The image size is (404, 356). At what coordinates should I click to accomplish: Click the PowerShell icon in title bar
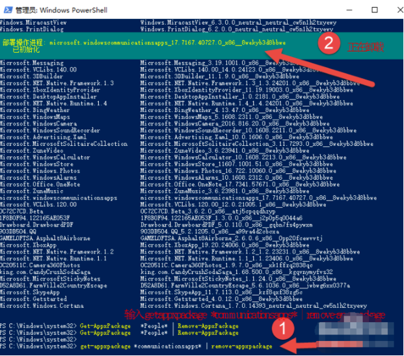(x=7, y=10)
